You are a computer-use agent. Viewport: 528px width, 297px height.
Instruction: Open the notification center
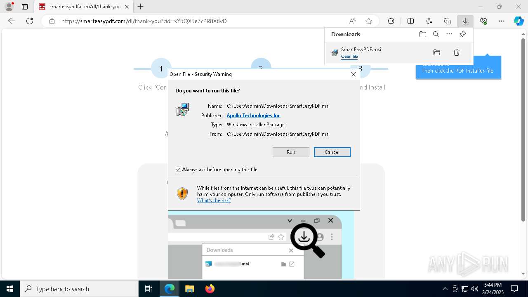coord(514,289)
